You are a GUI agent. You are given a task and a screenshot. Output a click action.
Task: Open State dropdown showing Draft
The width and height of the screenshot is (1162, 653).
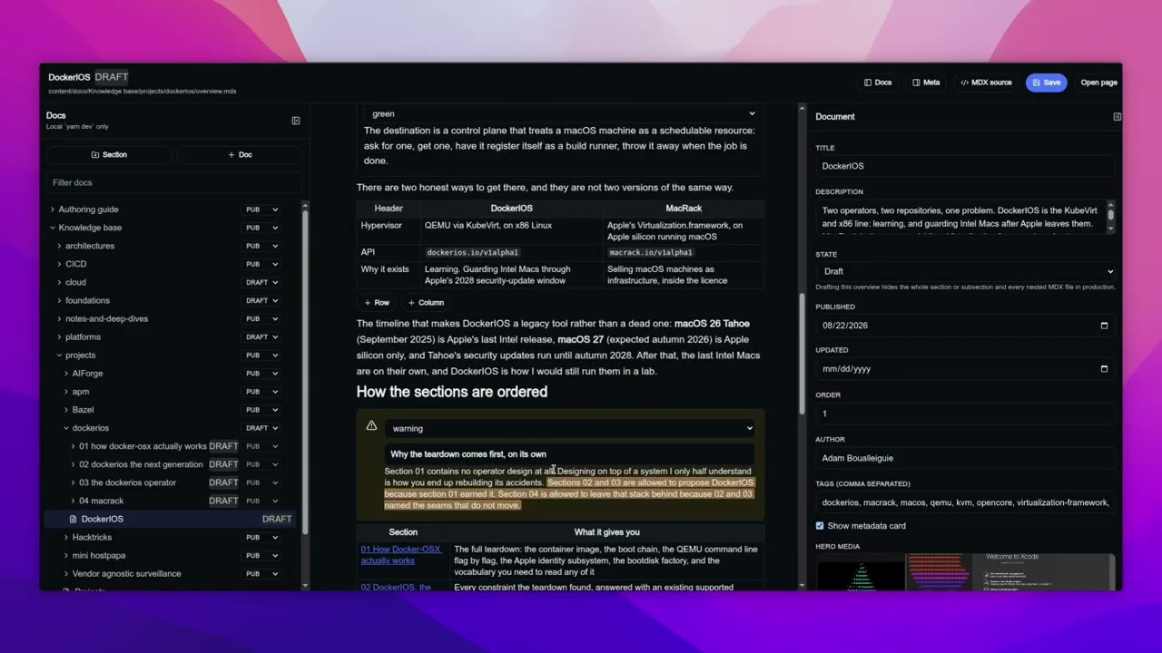tap(965, 271)
